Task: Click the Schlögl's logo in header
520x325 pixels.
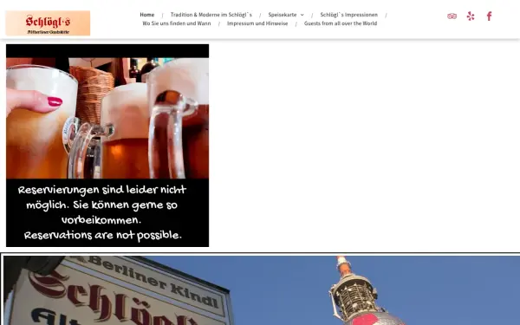Action: [48, 23]
